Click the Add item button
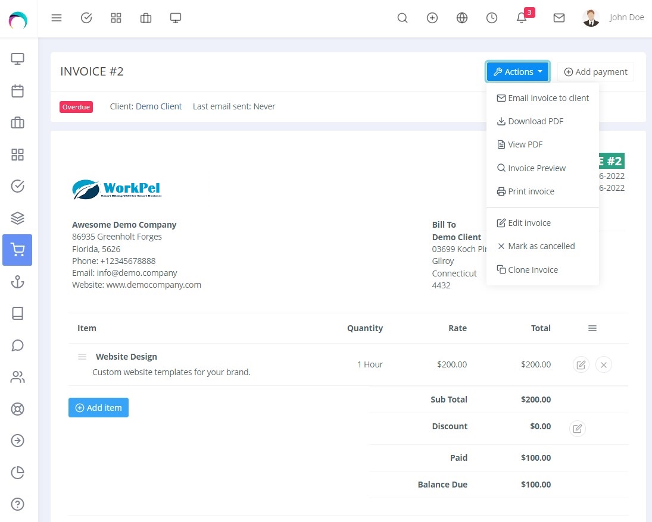Viewport: 652px width, 522px height. [x=99, y=408]
